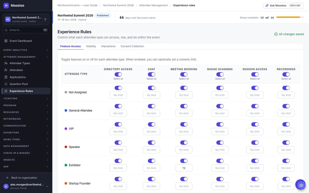Screen dimensions: 309x193
Task: Expand the Networking section
Action: click(26, 119)
